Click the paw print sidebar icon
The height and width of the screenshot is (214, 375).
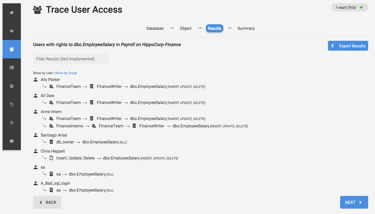(x=12, y=86)
